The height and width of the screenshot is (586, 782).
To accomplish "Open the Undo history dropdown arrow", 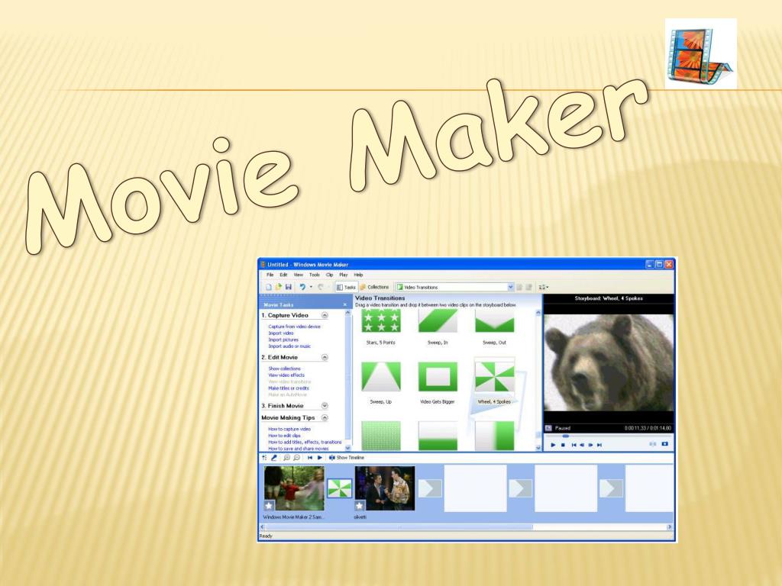I will pyautogui.click(x=312, y=287).
